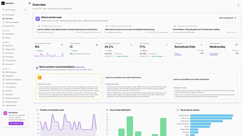Click the orange star icon in recommendation card

click(39, 77)
